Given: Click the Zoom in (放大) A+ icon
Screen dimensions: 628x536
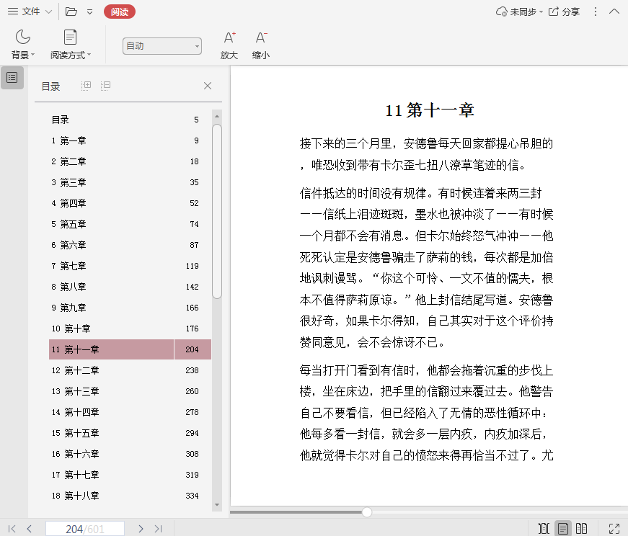Looking at the screenshot, I should [x=229, y=37].
